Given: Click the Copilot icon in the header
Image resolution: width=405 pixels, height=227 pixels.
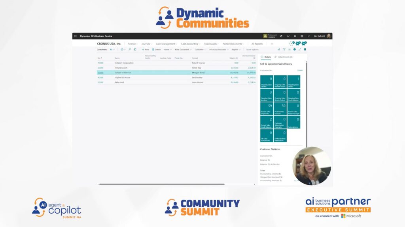Looking at the screenshot, I should [281, 36].
